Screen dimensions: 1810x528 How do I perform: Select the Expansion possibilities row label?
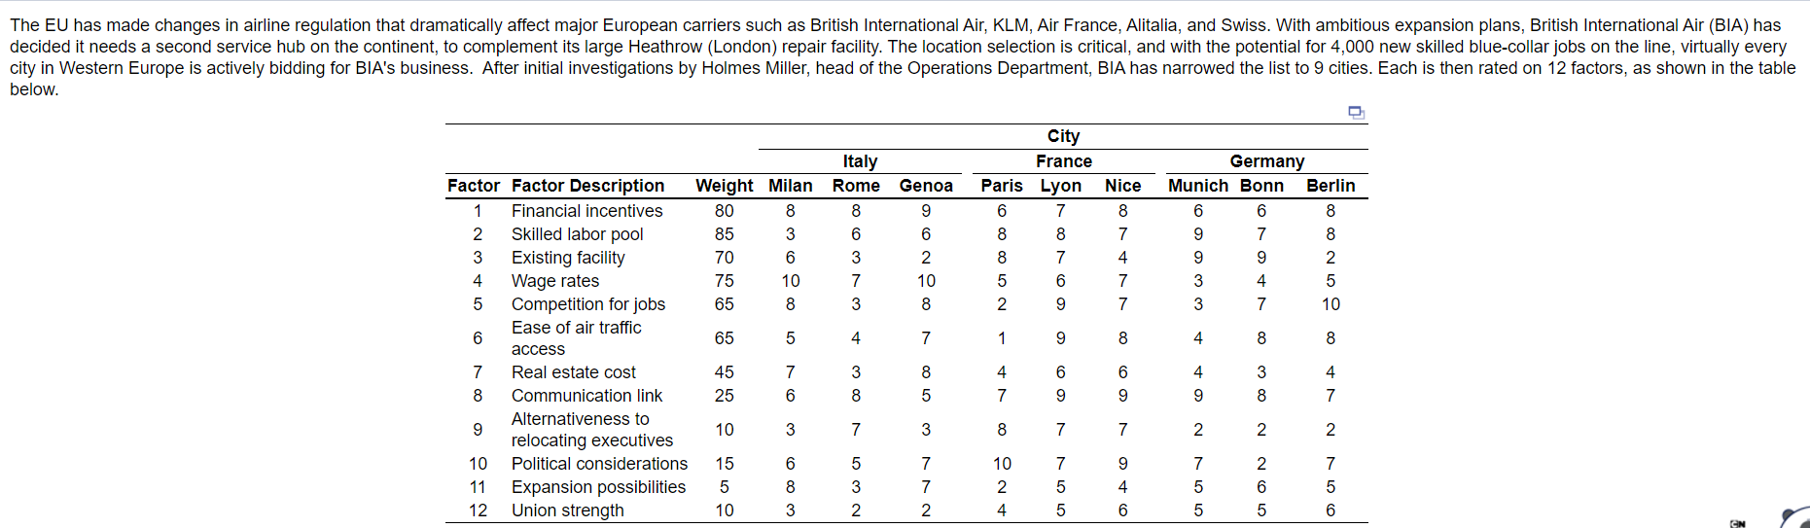point(598,487)
